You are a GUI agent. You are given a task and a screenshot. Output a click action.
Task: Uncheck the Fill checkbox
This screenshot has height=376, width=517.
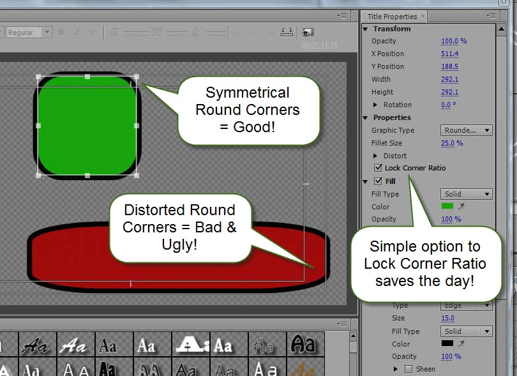click(378, 181)
